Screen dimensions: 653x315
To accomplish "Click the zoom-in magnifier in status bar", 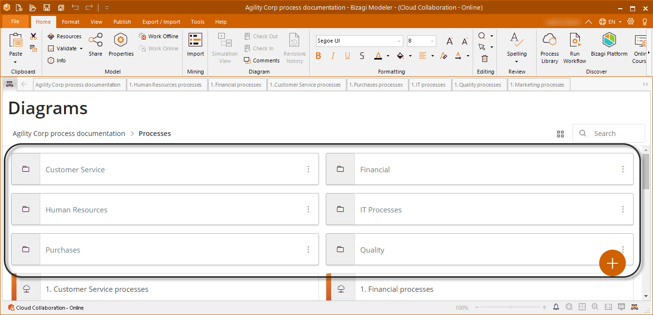I will (595, 307).
